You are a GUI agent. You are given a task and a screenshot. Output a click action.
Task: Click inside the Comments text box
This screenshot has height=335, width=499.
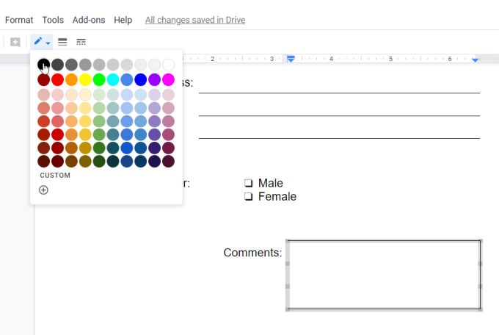384,275
